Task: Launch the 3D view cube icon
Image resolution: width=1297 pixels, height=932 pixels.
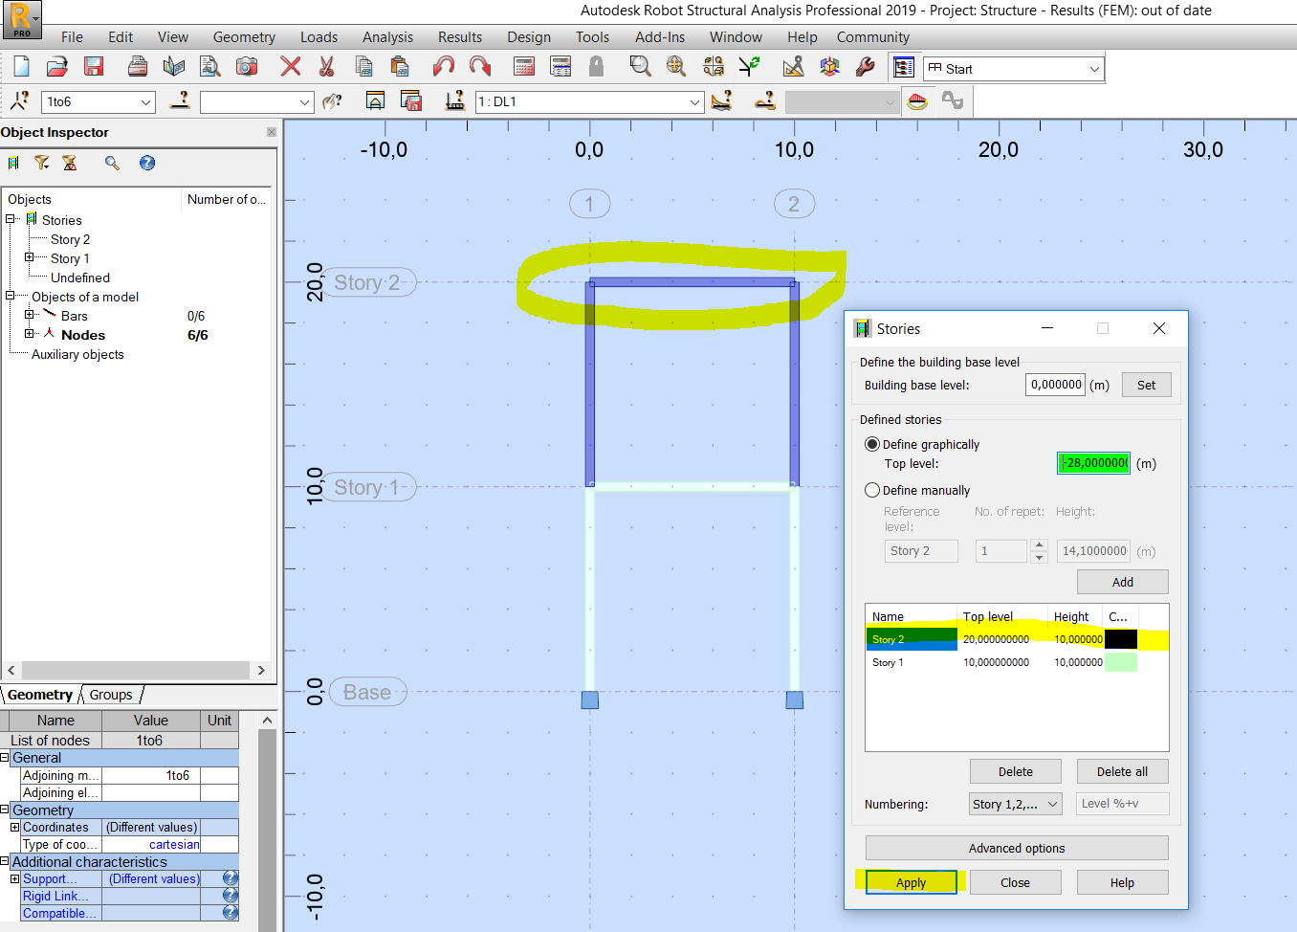Action: tap(828, 66)
